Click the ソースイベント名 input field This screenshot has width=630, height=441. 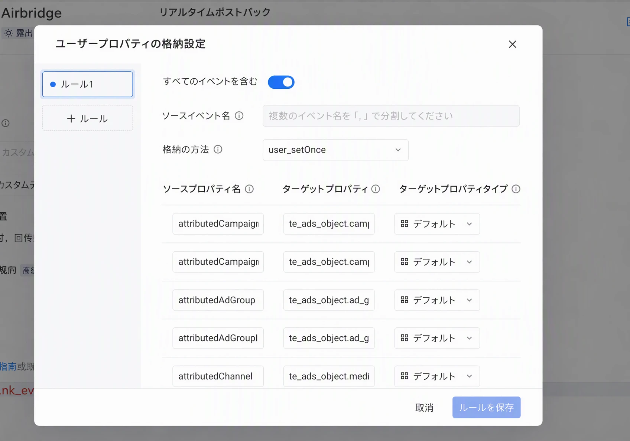click(x=391, y=116)
